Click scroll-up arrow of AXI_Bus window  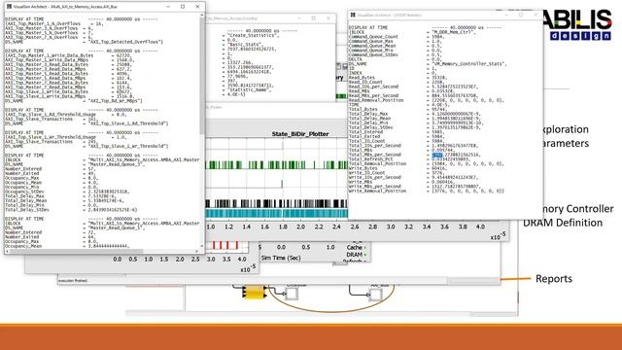click(202, 16)
